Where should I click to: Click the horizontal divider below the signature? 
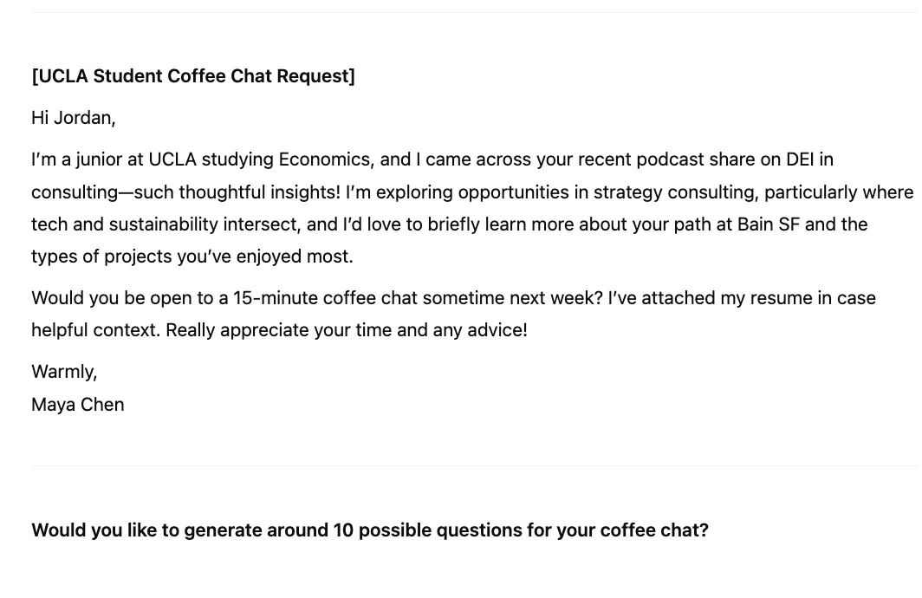475,465
